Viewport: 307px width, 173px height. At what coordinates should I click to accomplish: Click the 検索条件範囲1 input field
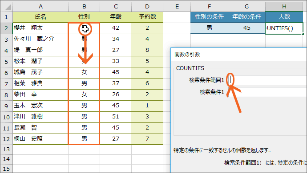tap(267, 80)
